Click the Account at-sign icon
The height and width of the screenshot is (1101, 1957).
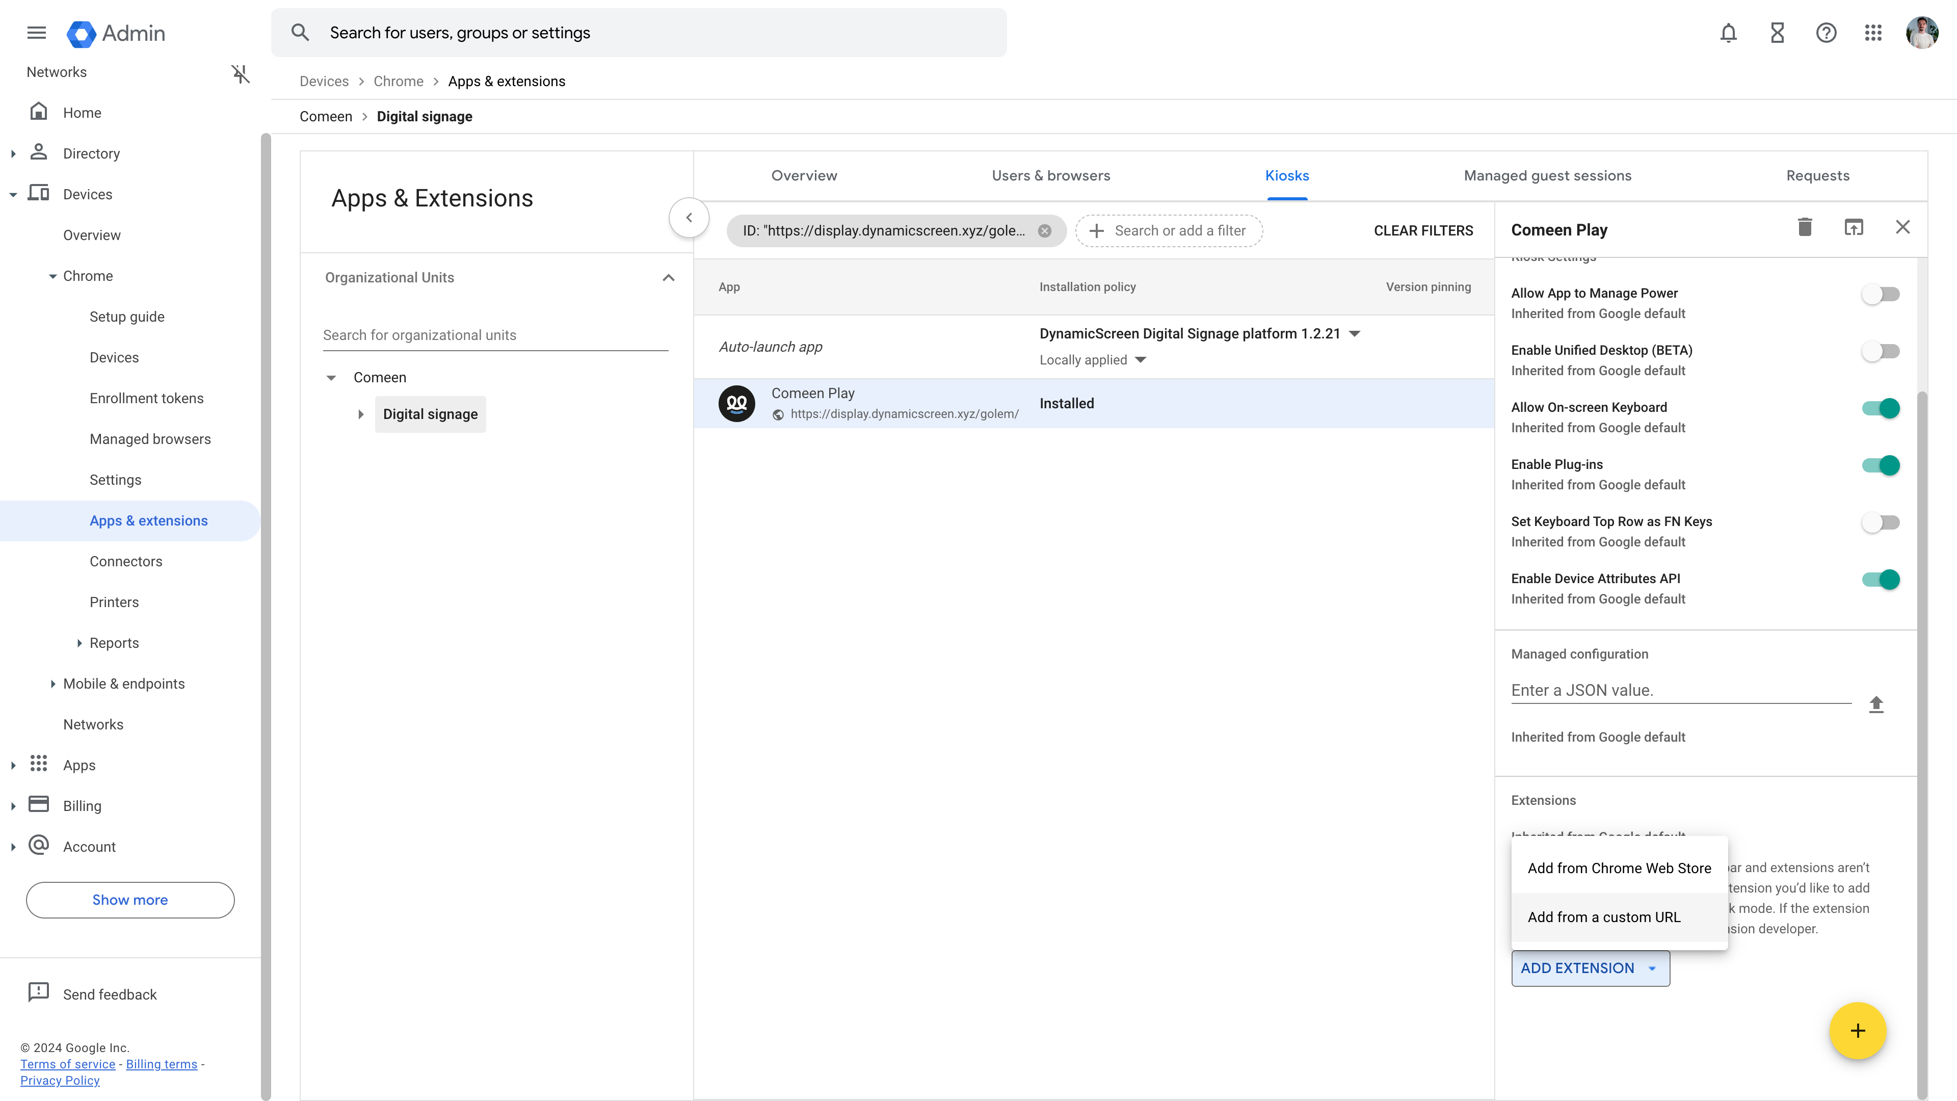39,845
